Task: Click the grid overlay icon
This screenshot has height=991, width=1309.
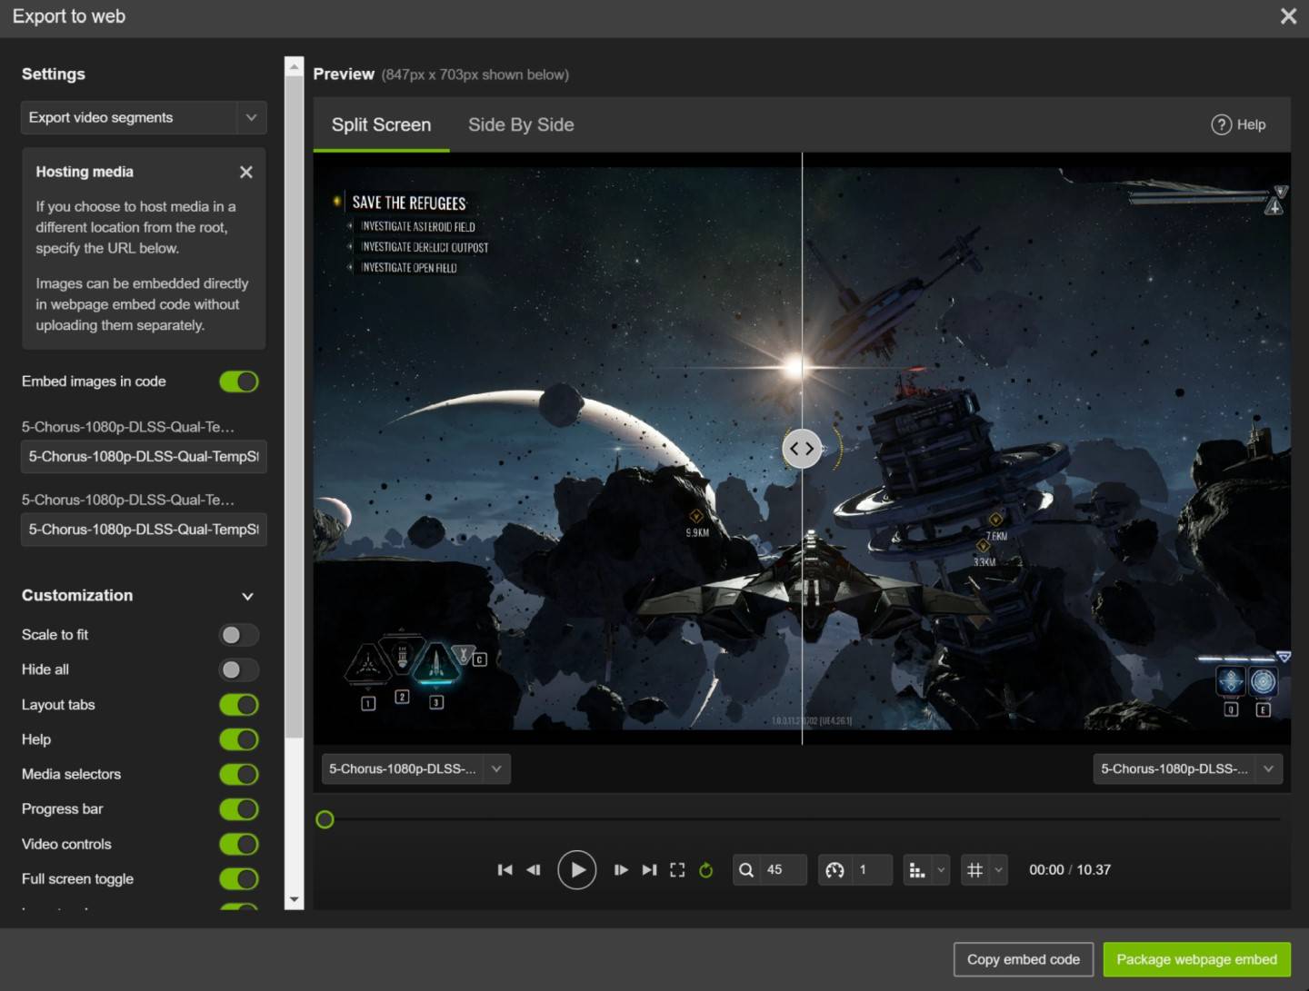Action: [x=974, y=870]
